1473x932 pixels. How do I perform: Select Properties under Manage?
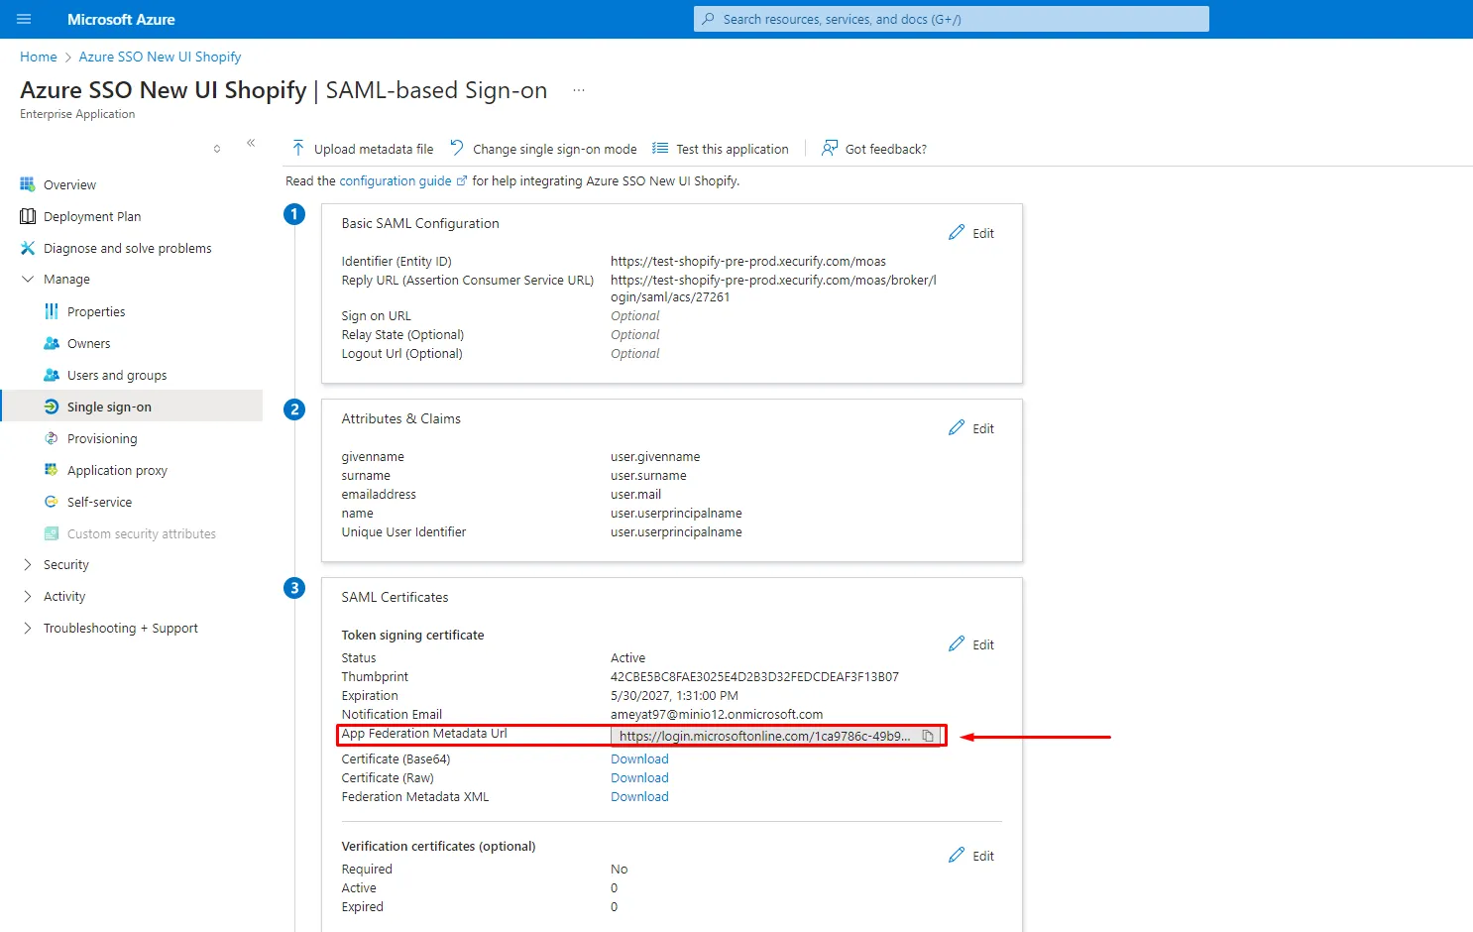tap(96, 311)
